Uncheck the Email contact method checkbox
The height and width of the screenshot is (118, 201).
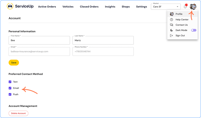click(10, 88)
